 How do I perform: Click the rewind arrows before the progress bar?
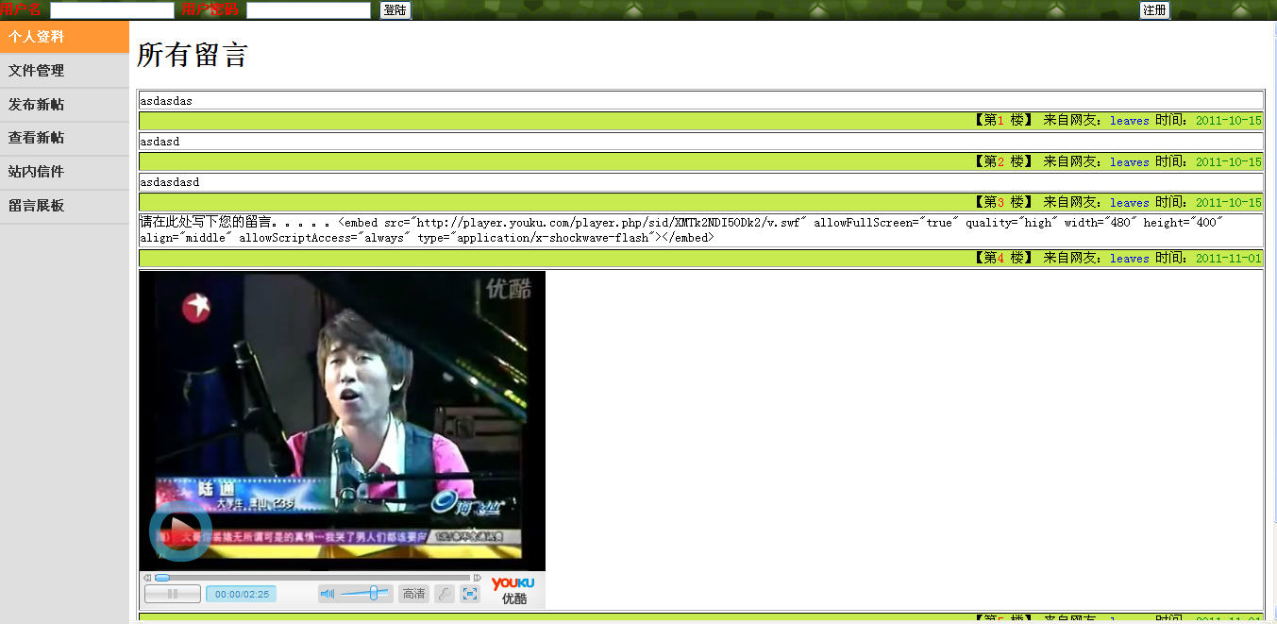click(x=147, y=578)
